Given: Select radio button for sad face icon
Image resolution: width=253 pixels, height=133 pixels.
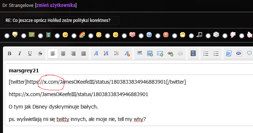Looking at the screenshot, I should 108,36.
